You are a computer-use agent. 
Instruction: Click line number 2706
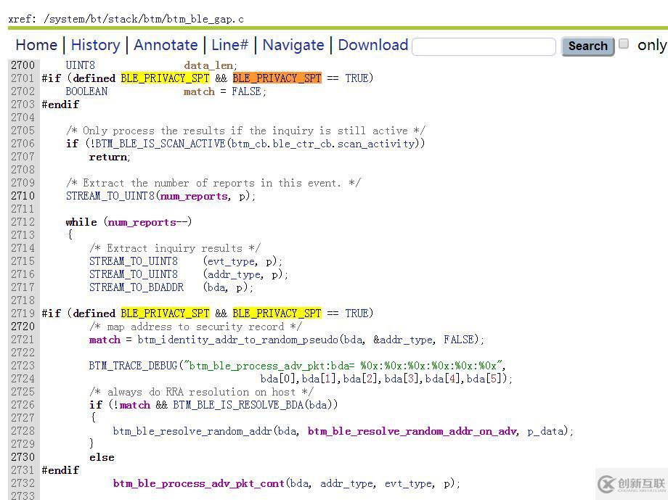(23, 144)
